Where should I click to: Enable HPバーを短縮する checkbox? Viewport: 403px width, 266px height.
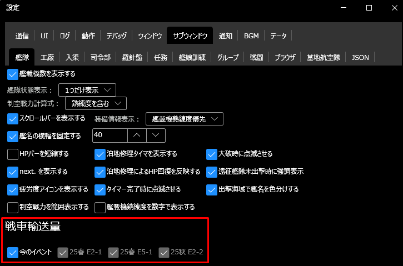pos(13,154)
